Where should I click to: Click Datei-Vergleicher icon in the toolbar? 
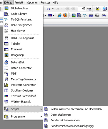[x=91, y=15]
